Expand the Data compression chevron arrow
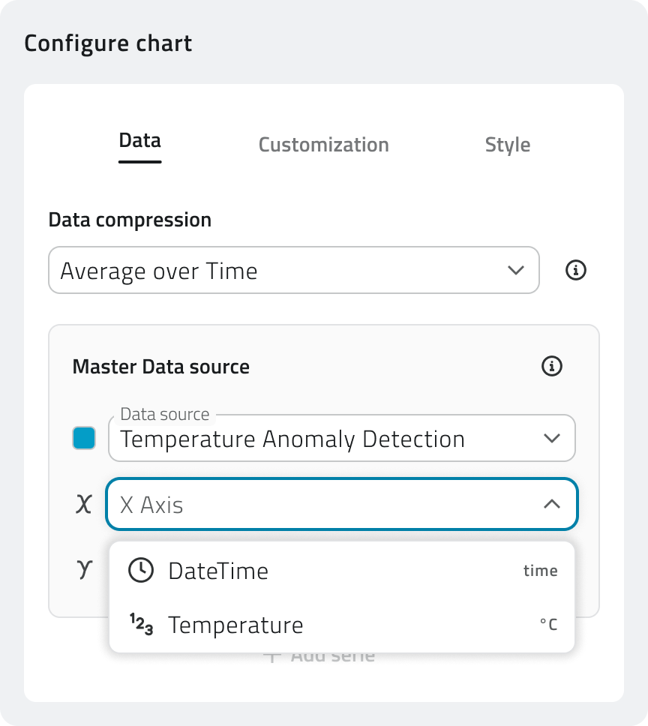 tap(516, 270)
